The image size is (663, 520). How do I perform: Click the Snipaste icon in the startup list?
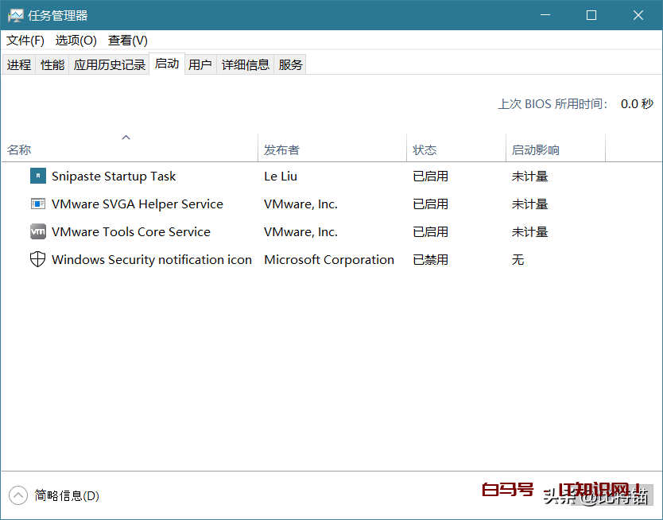pyautogui.click(x=37, y=176)
